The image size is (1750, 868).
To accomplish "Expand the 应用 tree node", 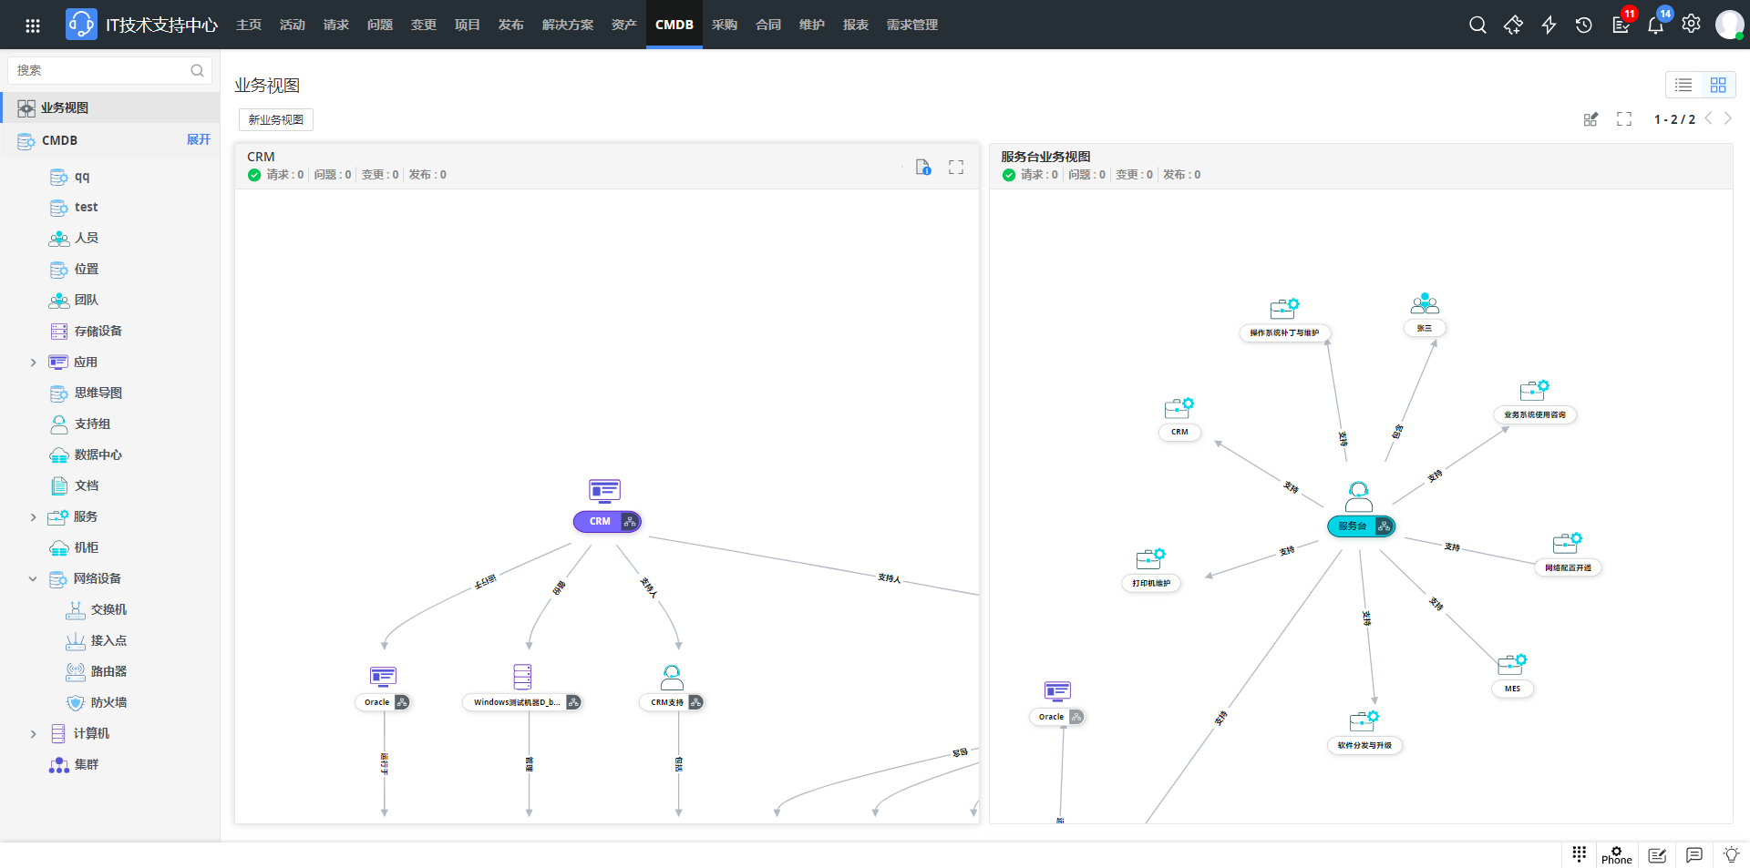I will pyautogui.click(x=34, y=363).
